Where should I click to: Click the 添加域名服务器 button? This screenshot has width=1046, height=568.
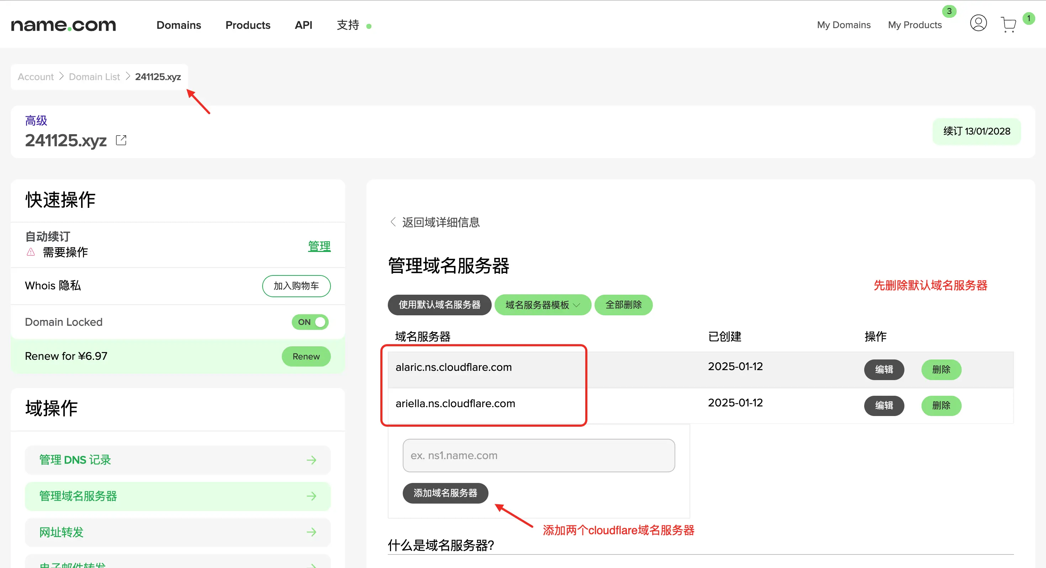pos(445,493)
